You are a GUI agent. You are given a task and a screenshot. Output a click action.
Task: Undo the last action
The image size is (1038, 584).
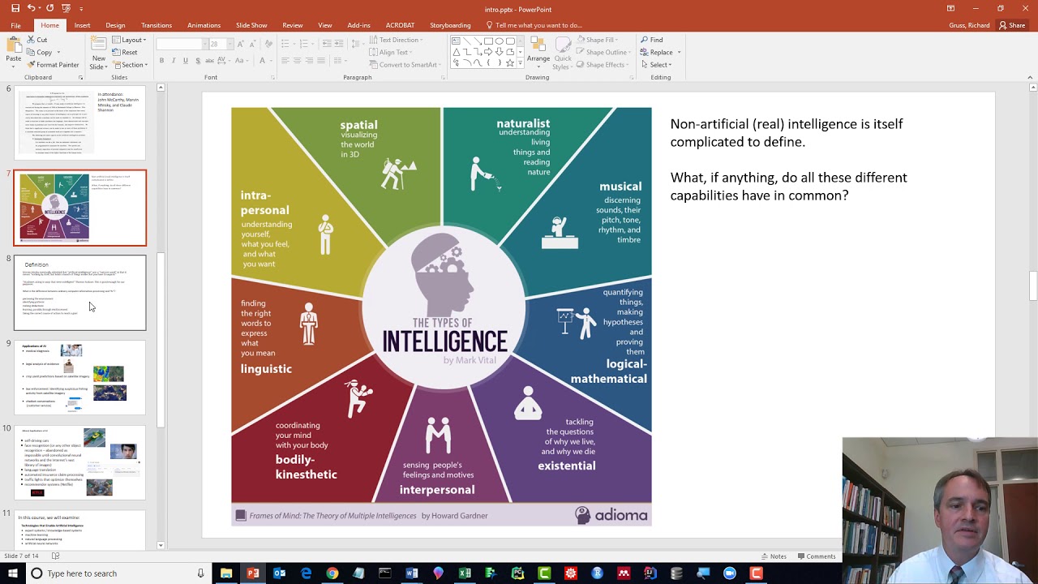(32, 8)
